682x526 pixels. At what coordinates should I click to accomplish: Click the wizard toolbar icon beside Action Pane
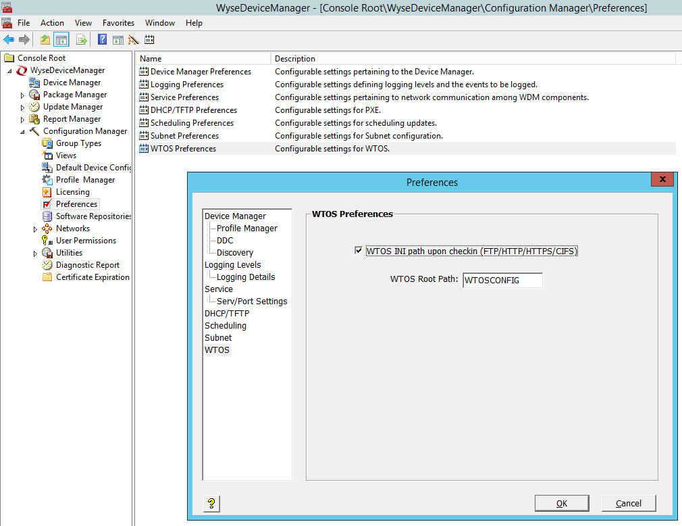click(134, 40)
